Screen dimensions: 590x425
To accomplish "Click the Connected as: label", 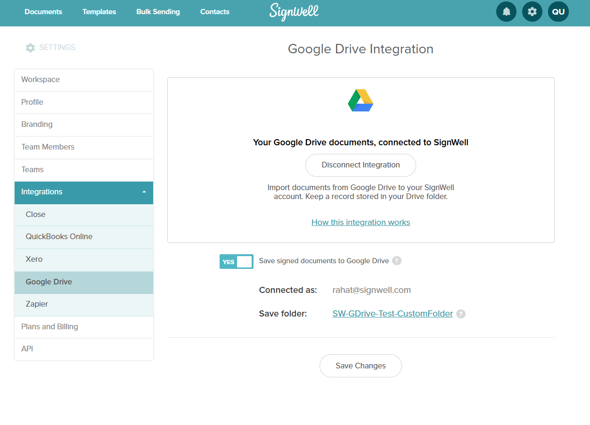I will pos(288,290).
